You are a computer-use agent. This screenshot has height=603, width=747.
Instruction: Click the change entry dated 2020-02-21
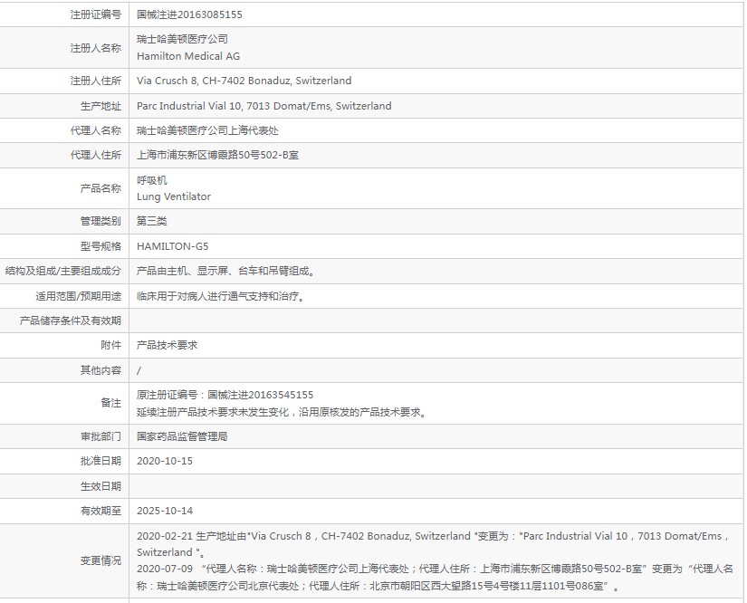434,544
